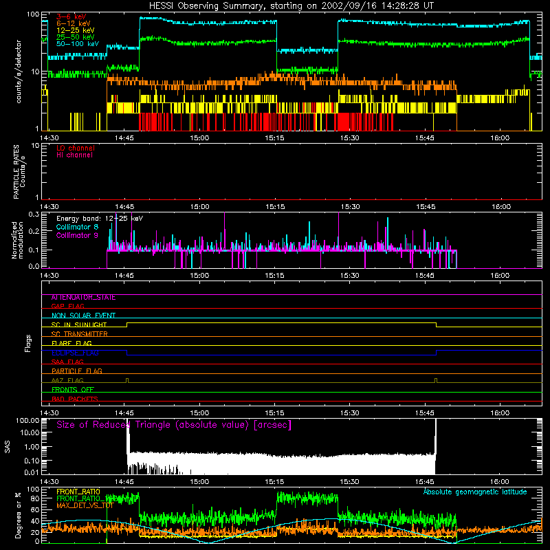Image resolution: width=550 pixels, height=550 pixels.
Task: Click the counts/s/detector axis label
Action: 19,71
